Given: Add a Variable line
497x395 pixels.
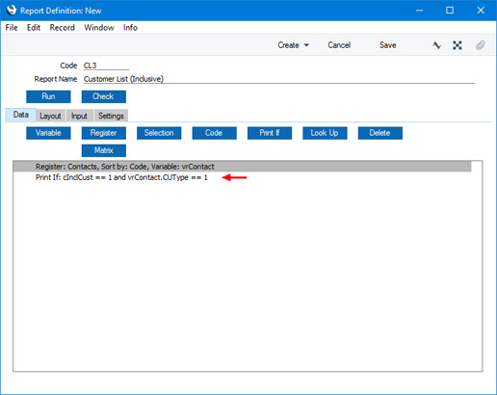Looking at the screenshot, I should [48, 133].
